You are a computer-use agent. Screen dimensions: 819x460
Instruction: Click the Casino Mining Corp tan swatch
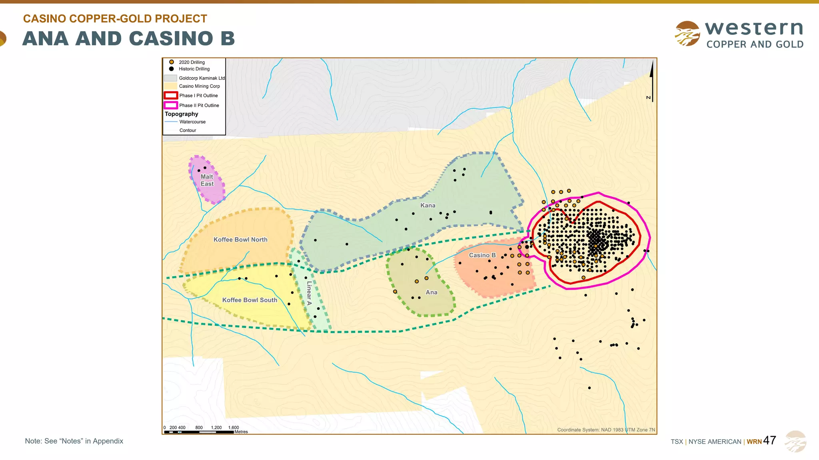tap(170, 86)
